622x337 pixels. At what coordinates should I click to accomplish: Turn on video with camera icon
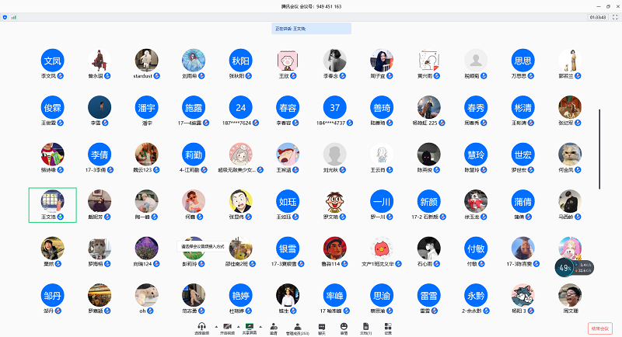(x=229, y=326)
